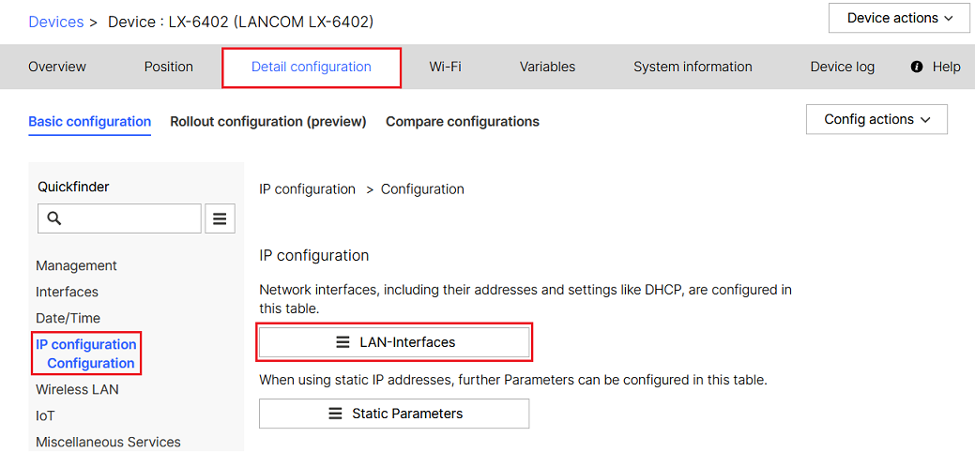This screenshot has height=467, width=975.
Task: Switch to the Overview tab
Action: [x=57, y=67]
